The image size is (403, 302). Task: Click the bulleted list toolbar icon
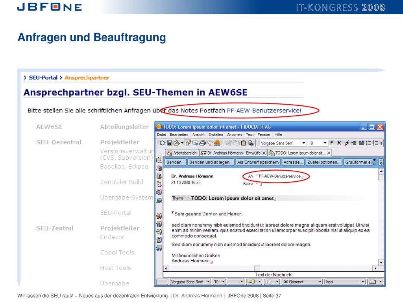368,143
